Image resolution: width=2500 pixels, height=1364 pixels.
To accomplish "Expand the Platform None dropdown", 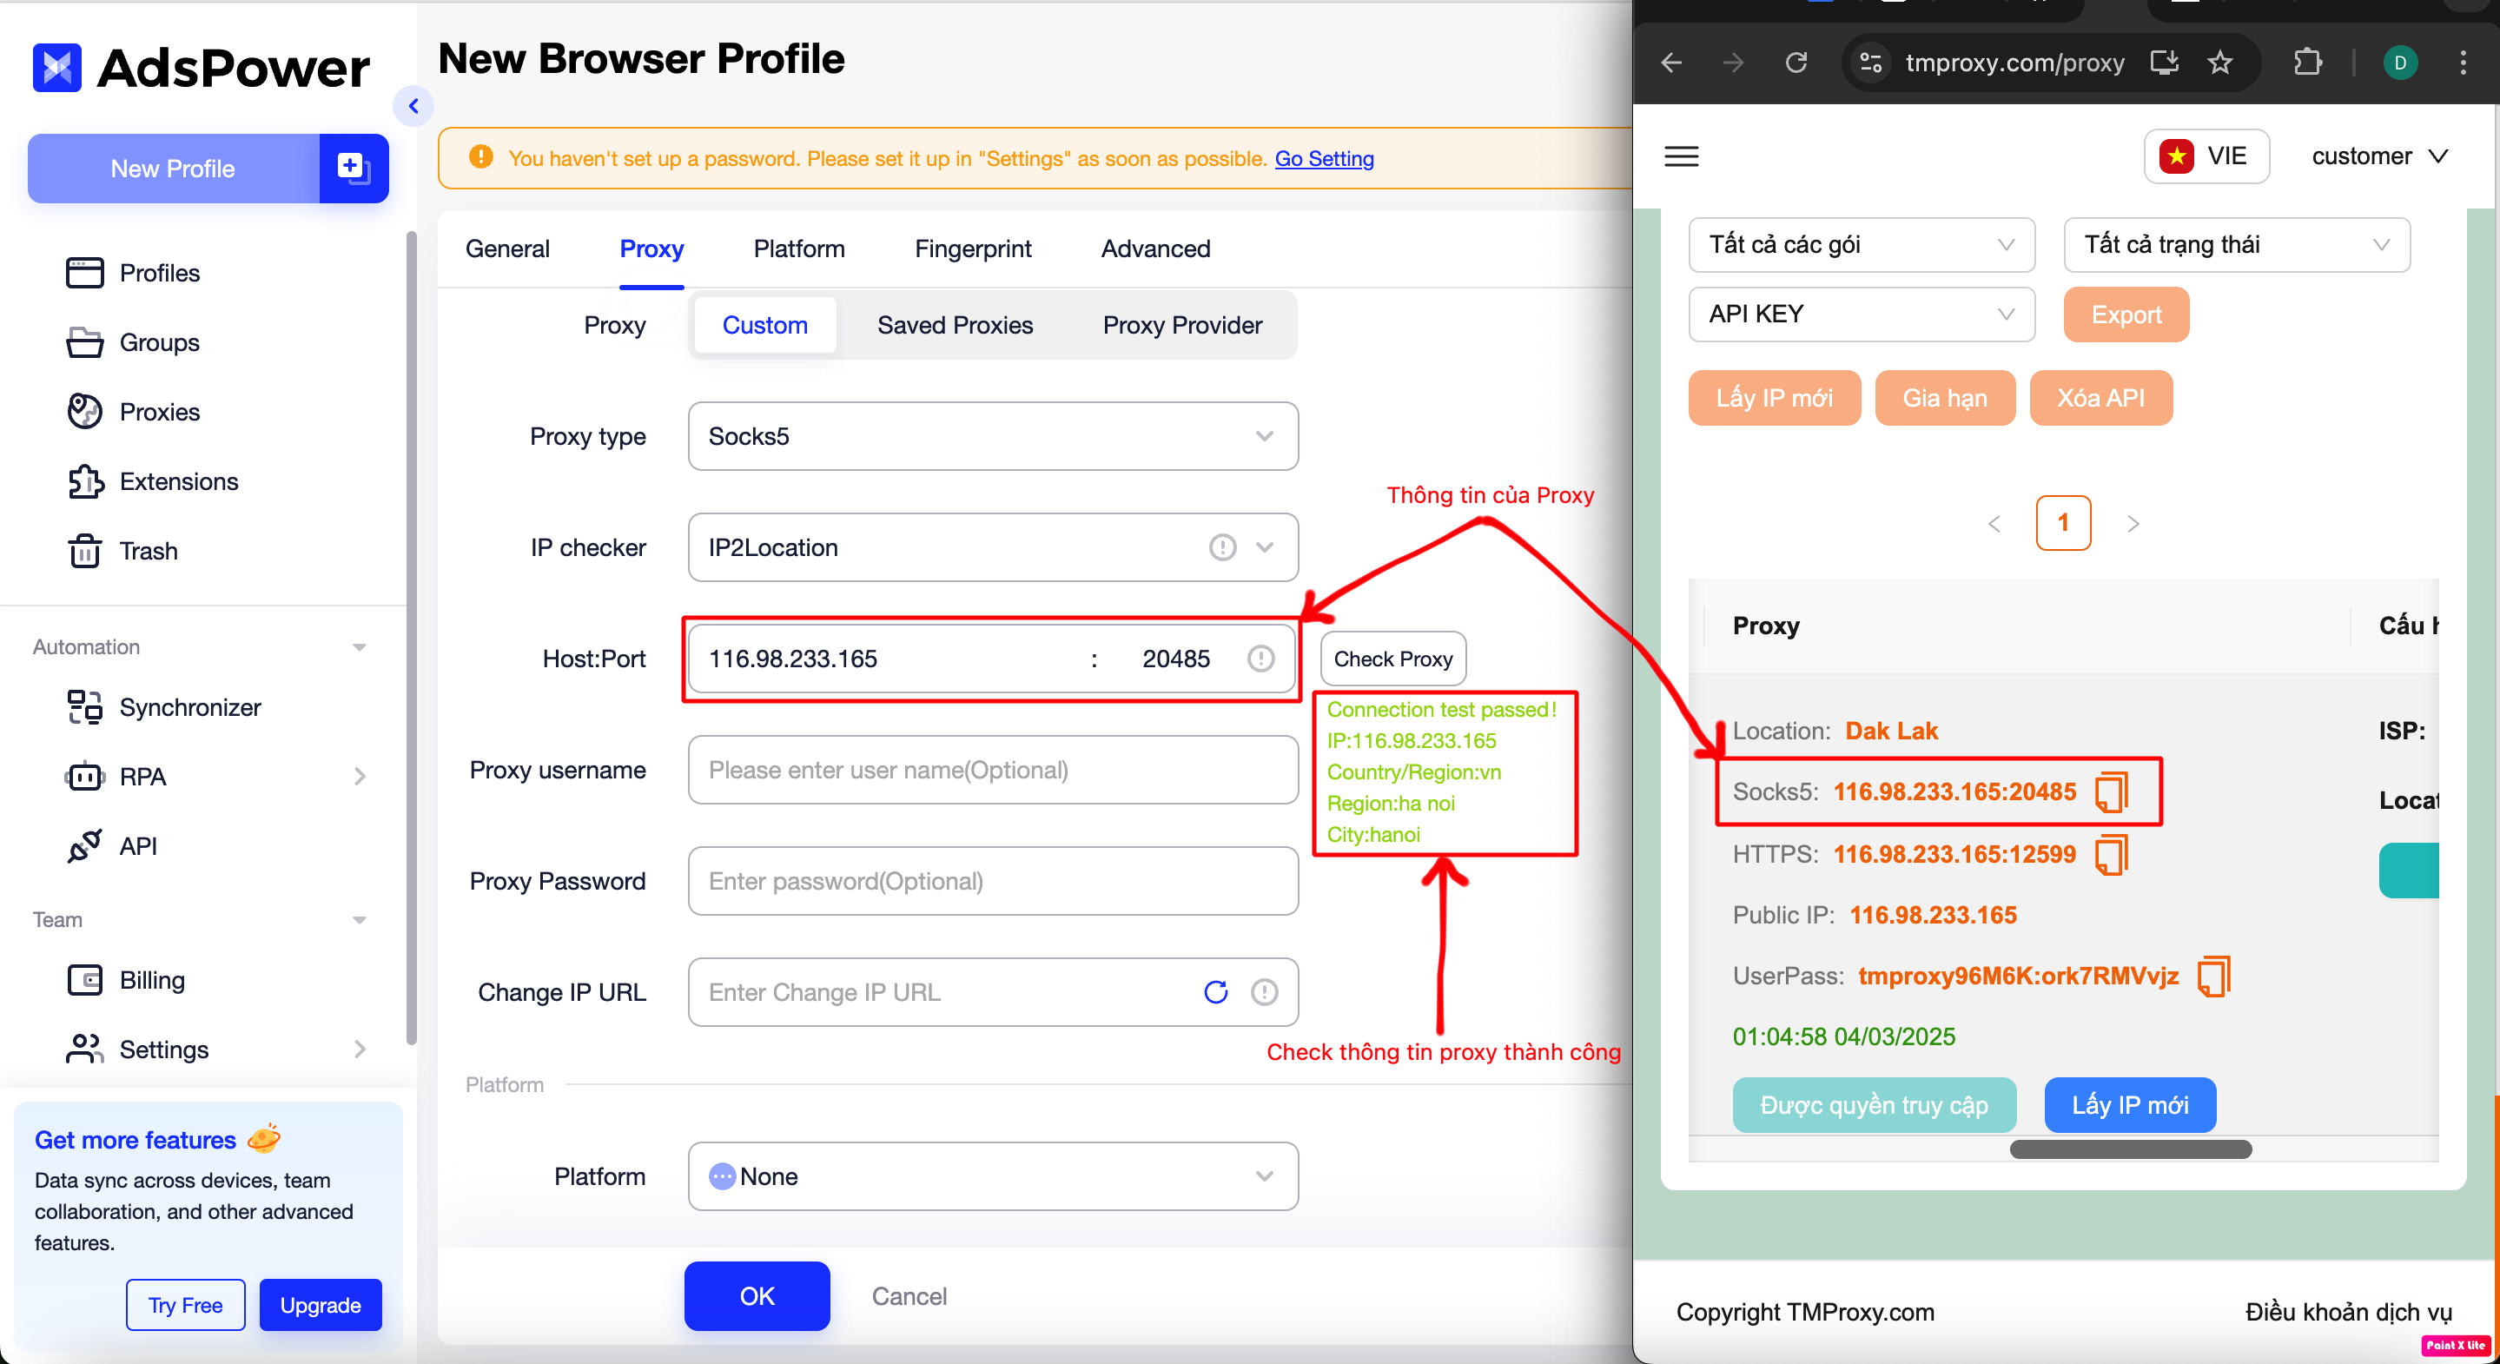I will [x=992, y=1176].
